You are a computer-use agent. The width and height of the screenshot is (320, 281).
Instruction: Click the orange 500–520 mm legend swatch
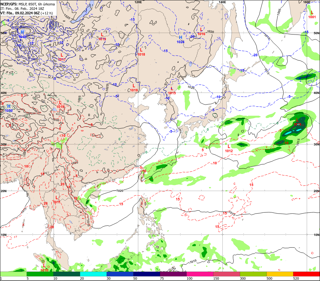(x=280, y=274)
